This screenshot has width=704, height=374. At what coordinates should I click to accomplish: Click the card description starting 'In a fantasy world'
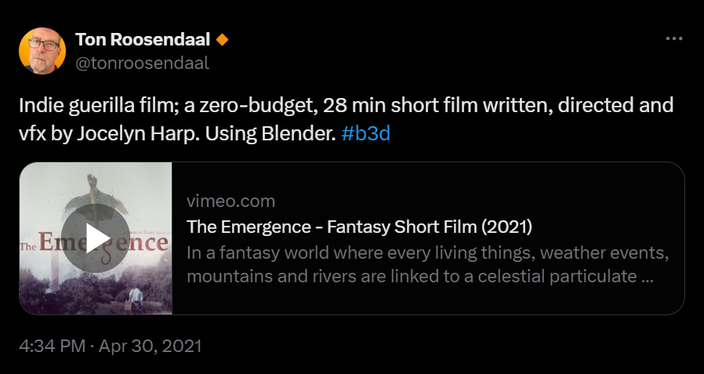tap(428, 264)
